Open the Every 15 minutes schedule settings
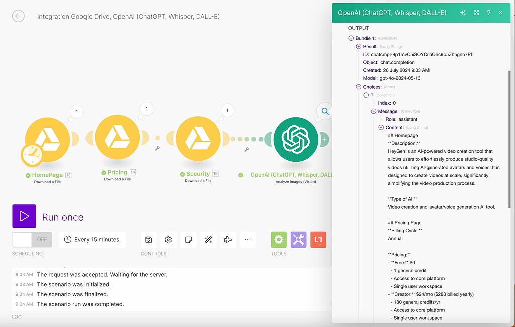Image resolution: width=515 pixels, height=327 pixels. click(93, 240)
